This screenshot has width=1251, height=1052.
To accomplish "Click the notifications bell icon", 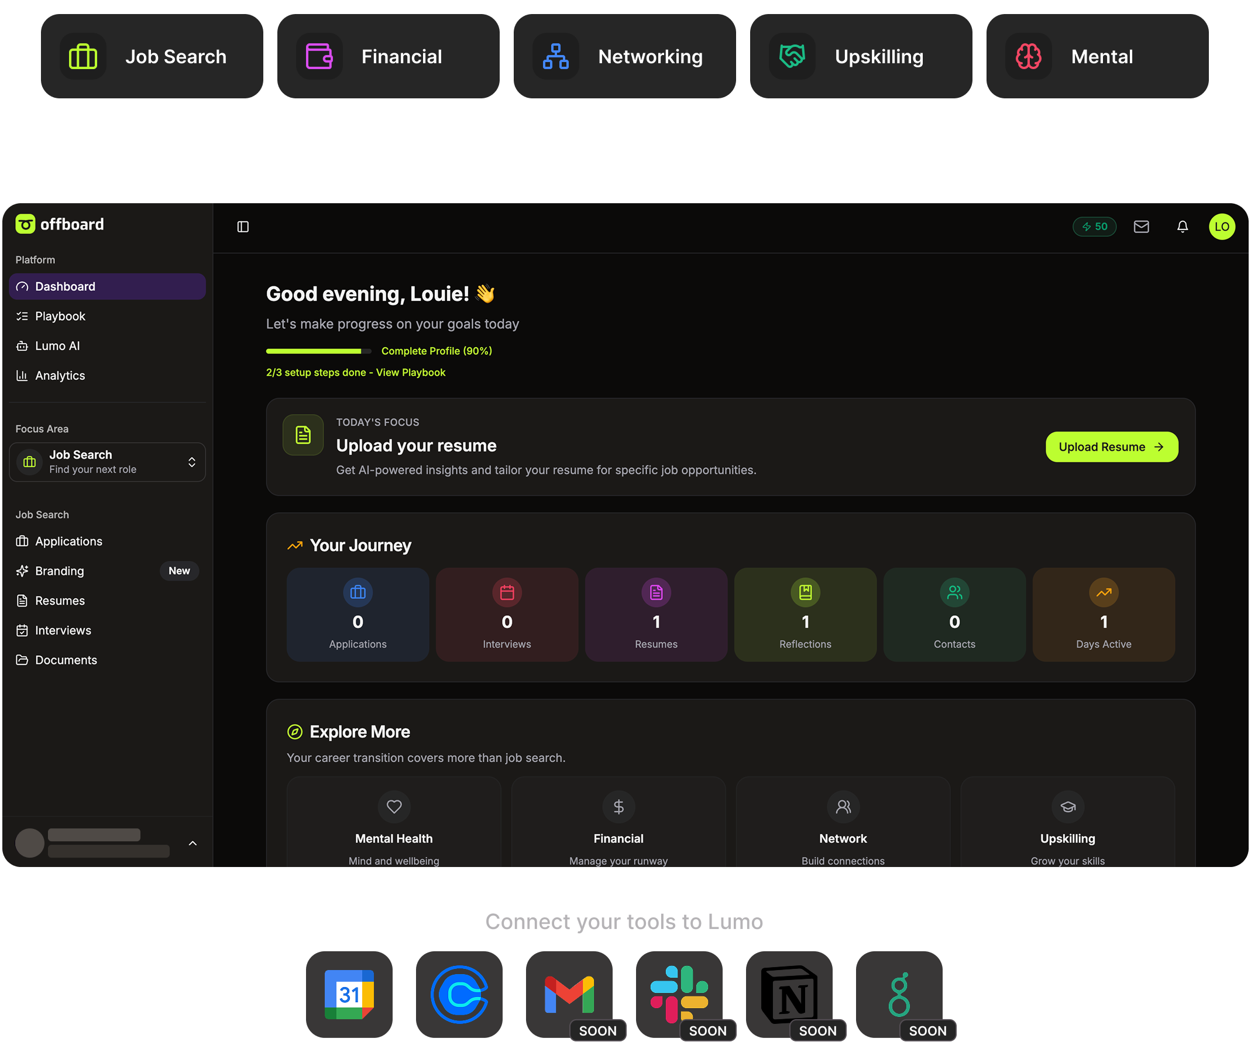I will 1182,227.
